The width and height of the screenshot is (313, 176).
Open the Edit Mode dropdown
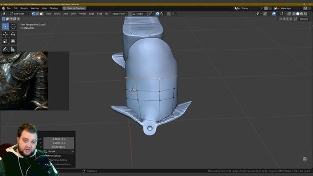pos(20,14)
